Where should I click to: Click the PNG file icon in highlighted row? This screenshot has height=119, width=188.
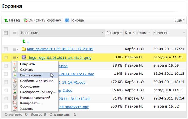coord(23,57)
